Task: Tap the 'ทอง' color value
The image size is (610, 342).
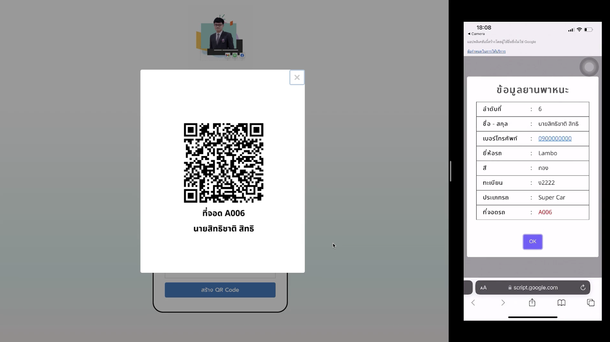Action: tap(543, 168)
